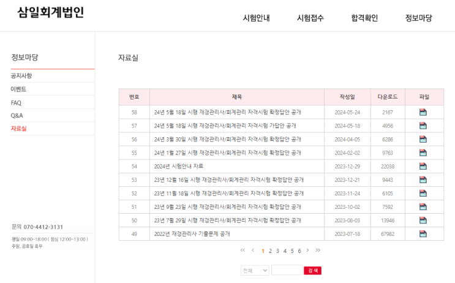Image resolution: width=455 pixels, height=283 pixels.
Task: Select Q&A in the sidebar
Action: coord(17,116)
